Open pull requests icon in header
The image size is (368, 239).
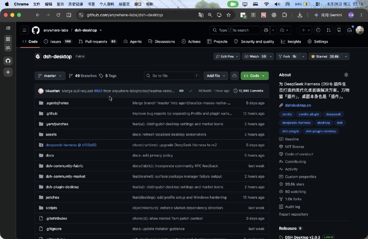(x=328, y=30)
